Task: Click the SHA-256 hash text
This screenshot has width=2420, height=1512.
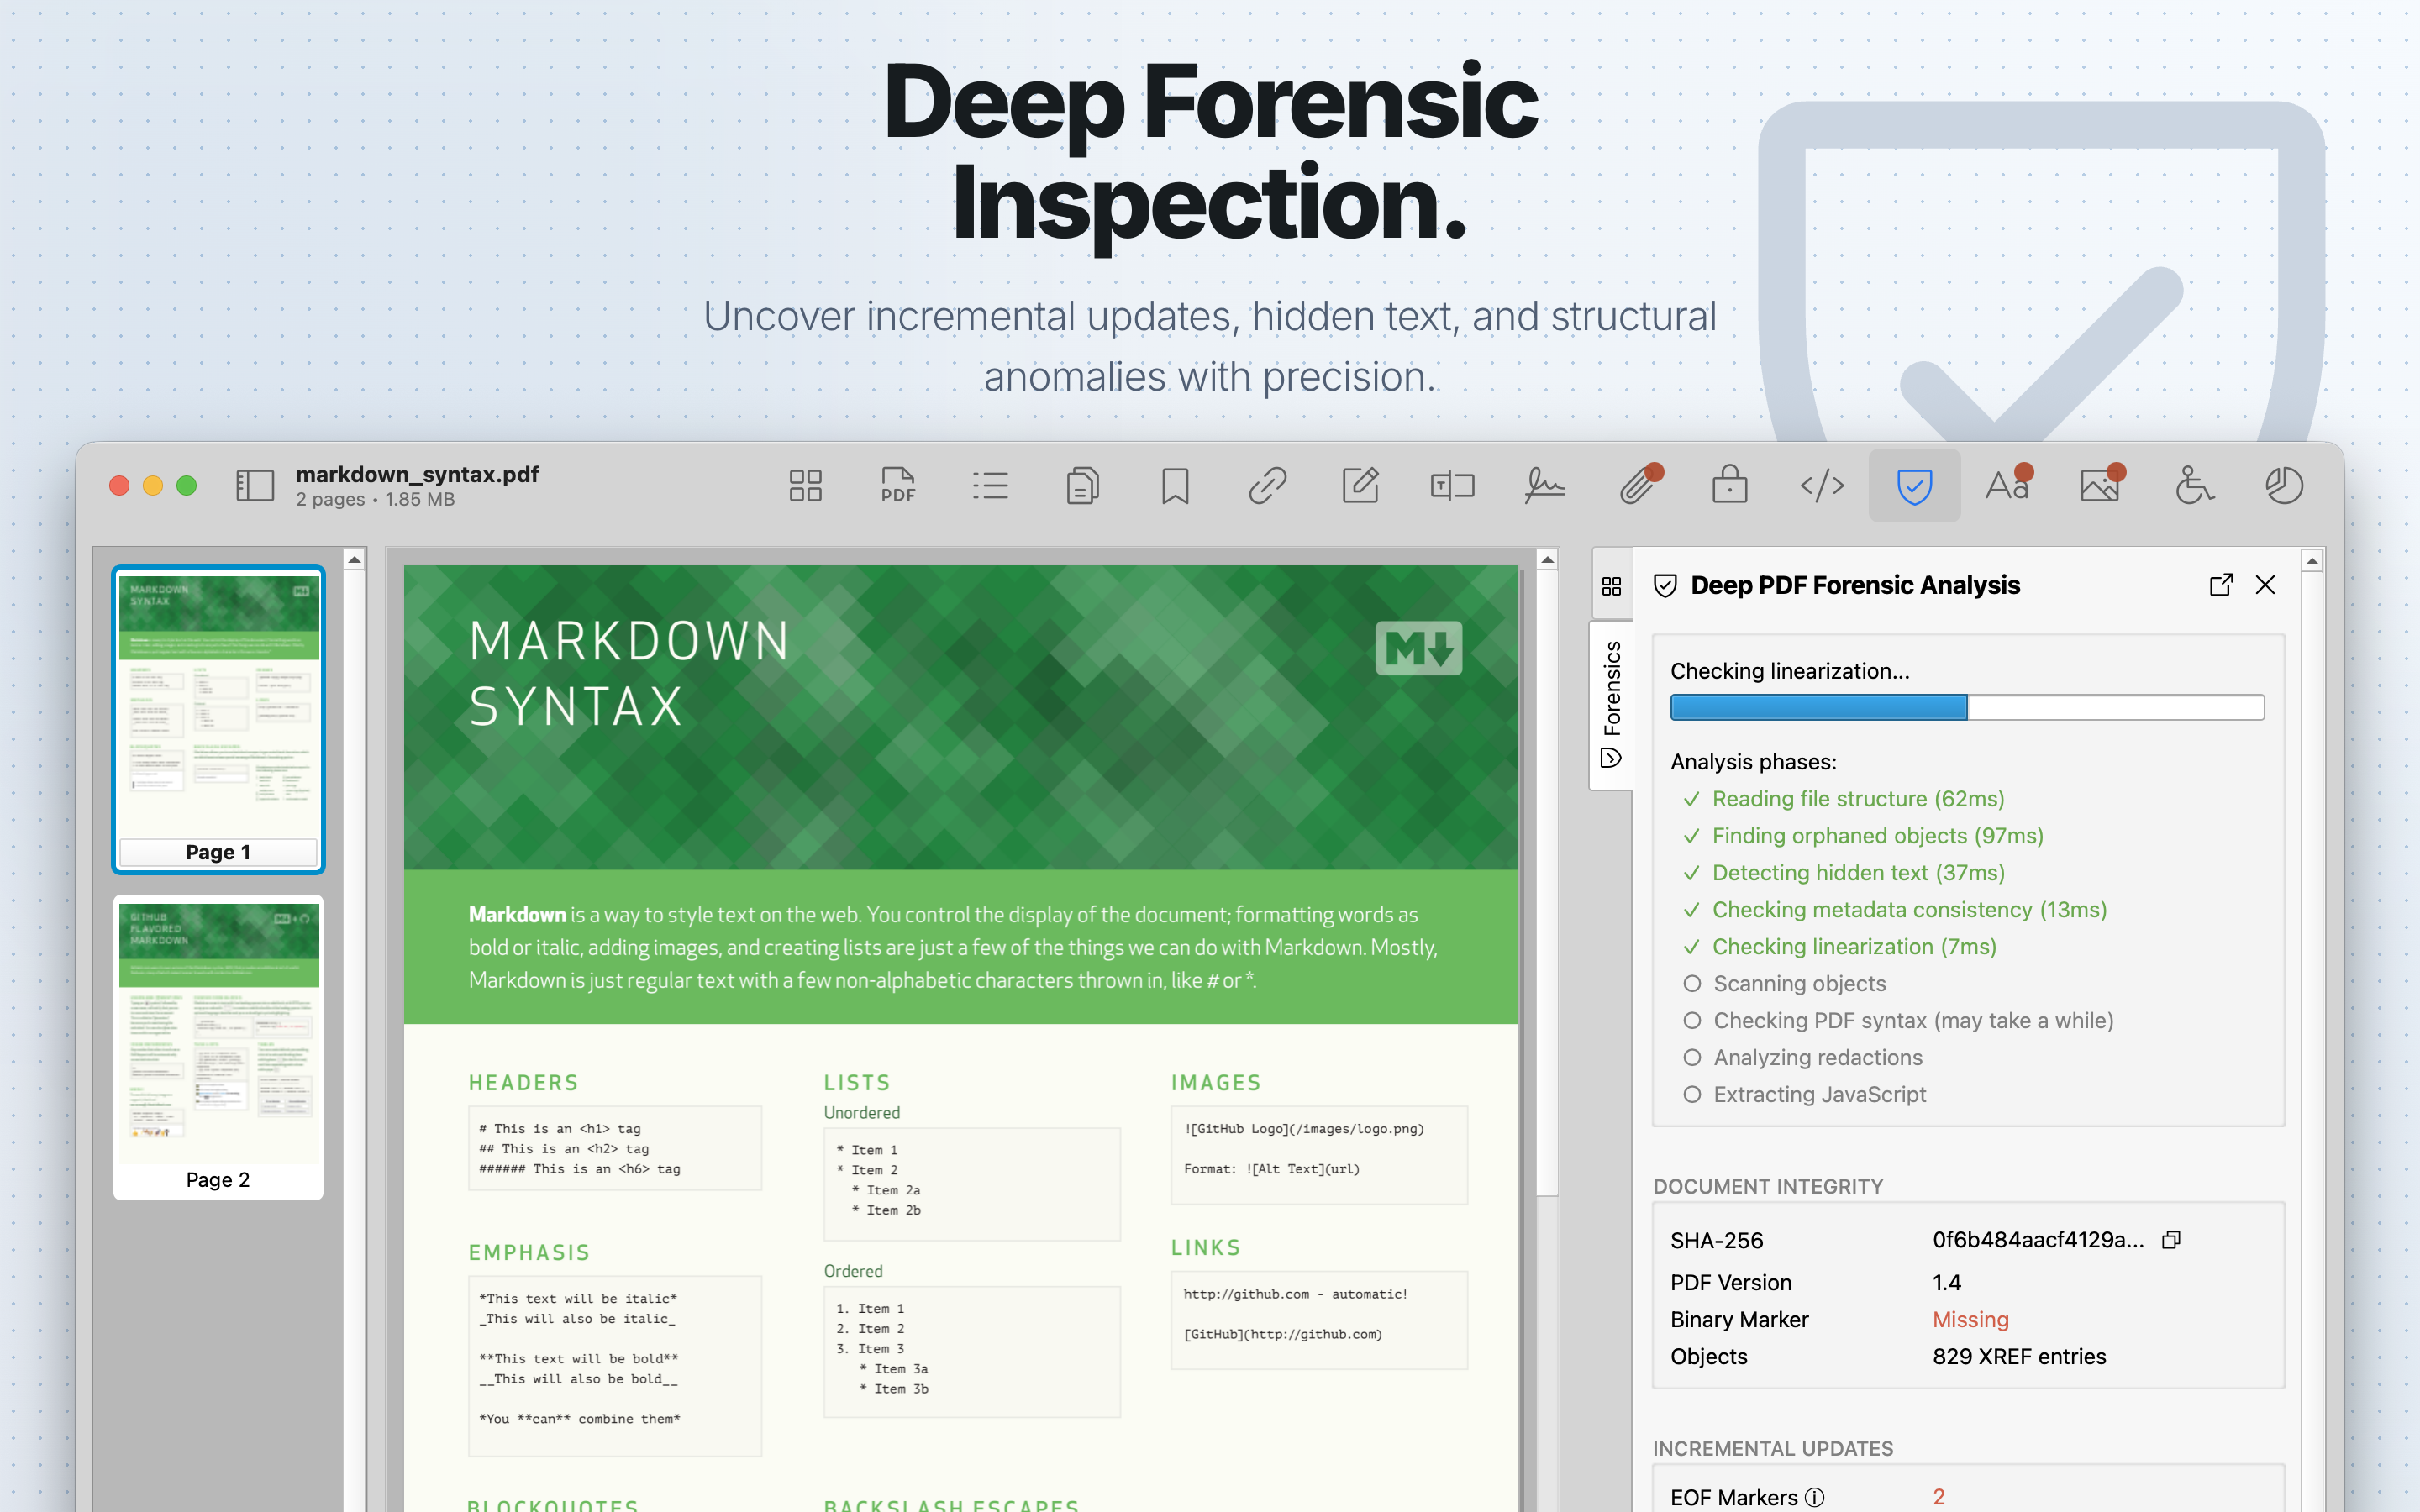Action: [2038, 1240]
